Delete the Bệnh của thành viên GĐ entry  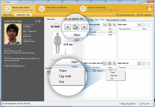[114, 63]
